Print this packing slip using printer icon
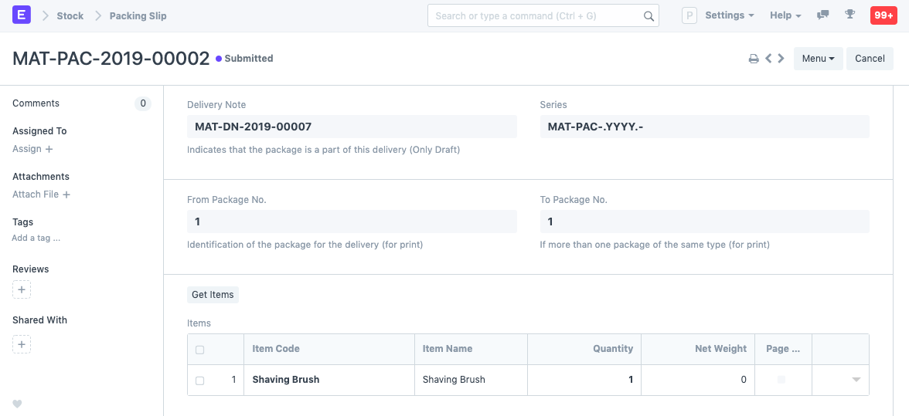The width and height of the screenshot is (909, 416). click(754, 59)
